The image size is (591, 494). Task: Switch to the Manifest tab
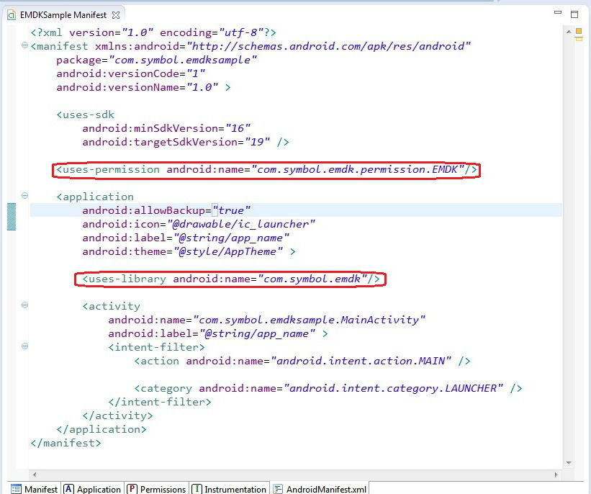35,489
